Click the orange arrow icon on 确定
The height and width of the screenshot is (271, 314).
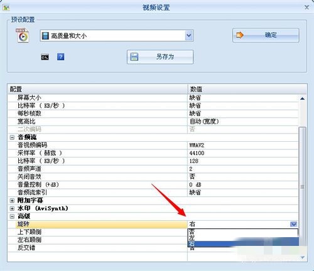point(240,35)
